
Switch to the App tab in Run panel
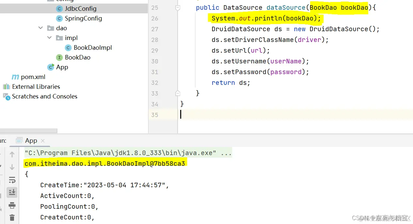click(x=31, y=141)
